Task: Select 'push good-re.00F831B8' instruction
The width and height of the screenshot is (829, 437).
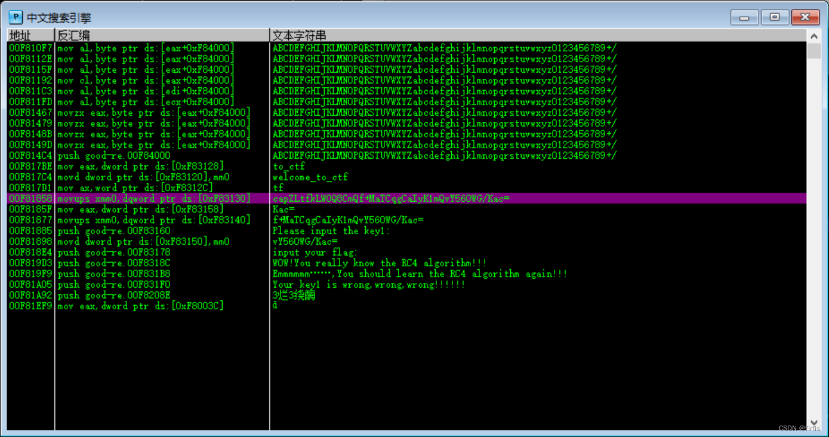Action: coord(114,273)
